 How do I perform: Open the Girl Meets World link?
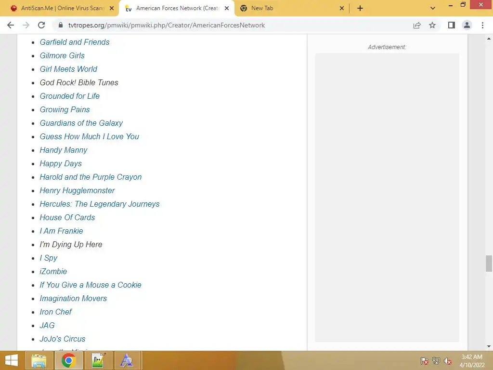click(68, 69)
